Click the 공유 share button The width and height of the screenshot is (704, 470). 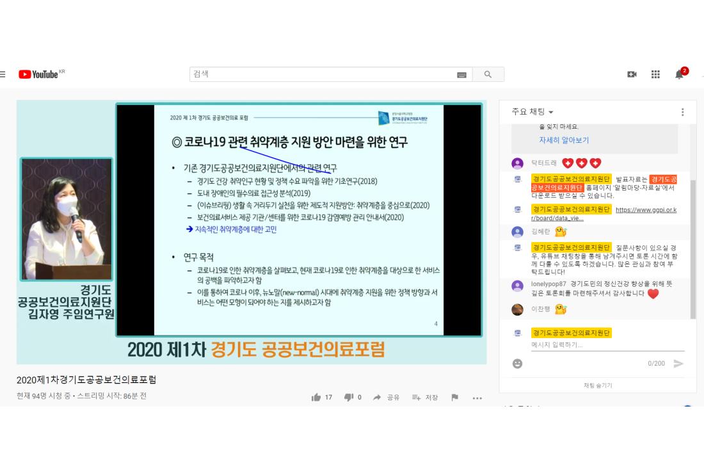[x=387, y=398]
